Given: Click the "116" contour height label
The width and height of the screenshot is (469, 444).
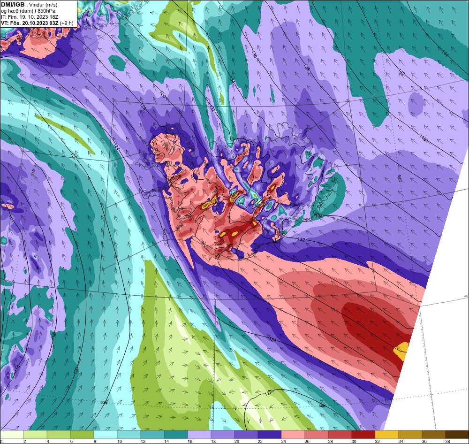Looking at the screenshot, I should coord(17,369).
